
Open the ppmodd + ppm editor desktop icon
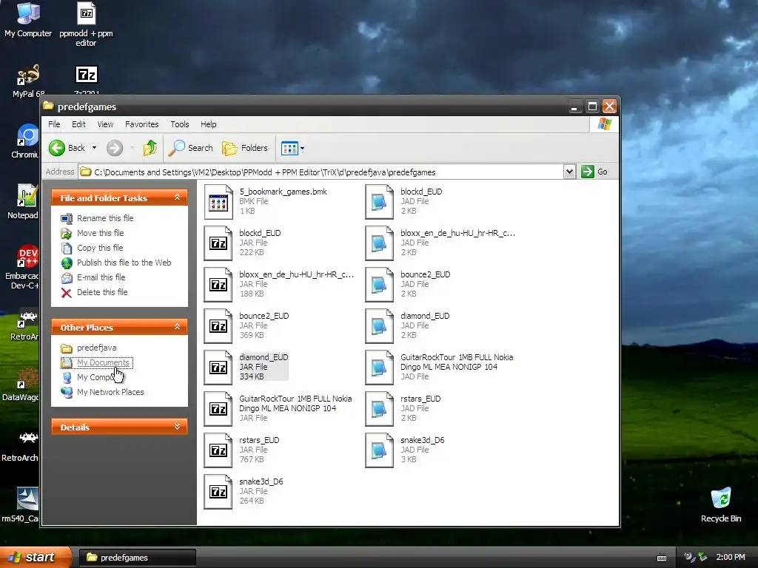pyautogui.click(x=86, y=24)
